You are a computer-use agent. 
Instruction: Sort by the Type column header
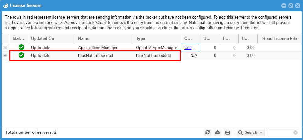(157, 38)
